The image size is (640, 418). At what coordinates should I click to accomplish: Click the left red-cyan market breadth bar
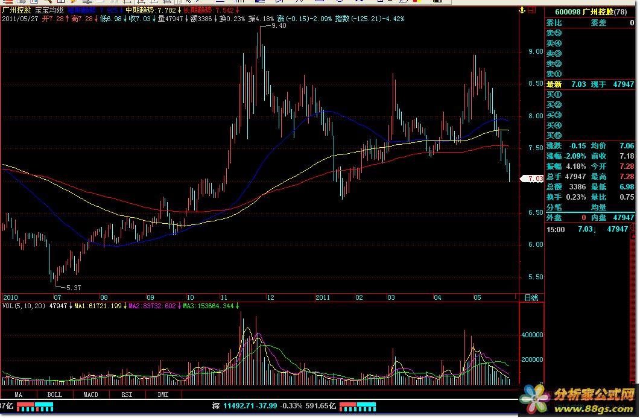click(x=35, y=406)
